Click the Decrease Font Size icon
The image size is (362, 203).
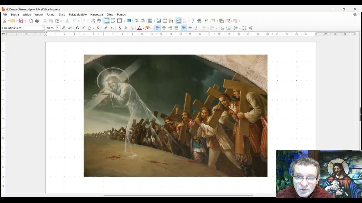(x=70, y=28)
